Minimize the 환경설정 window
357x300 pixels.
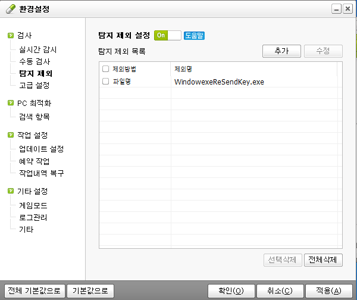[336, 9]
